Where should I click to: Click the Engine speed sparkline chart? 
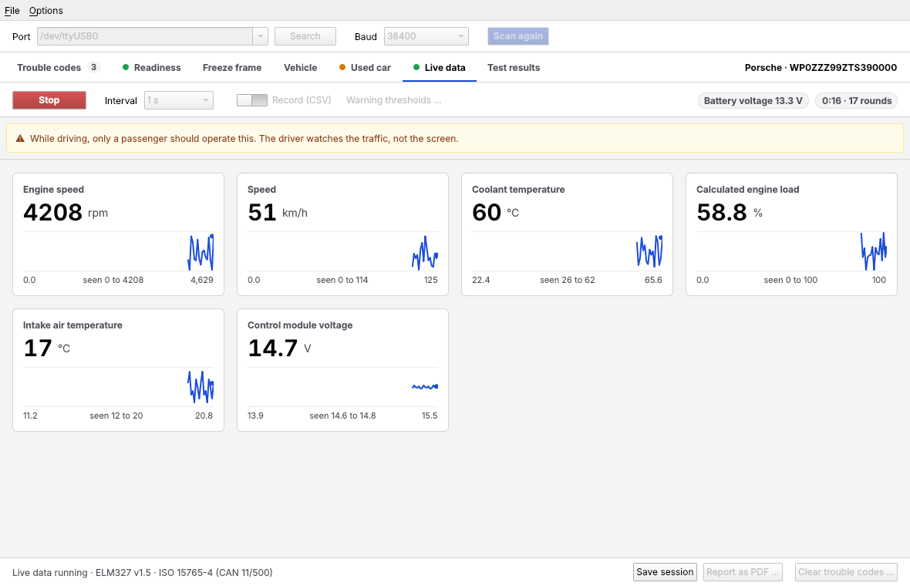[119, 252]
